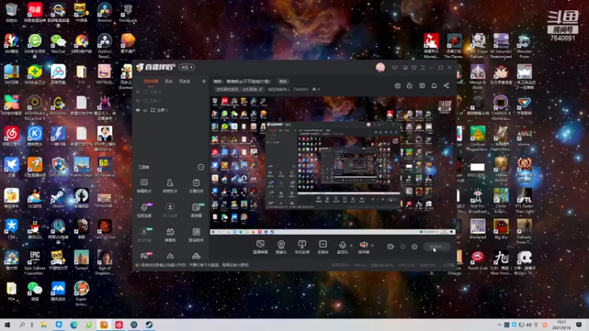Click the record video icon near settings
This screenshot has width=589, height=331.
click(390, 246)
